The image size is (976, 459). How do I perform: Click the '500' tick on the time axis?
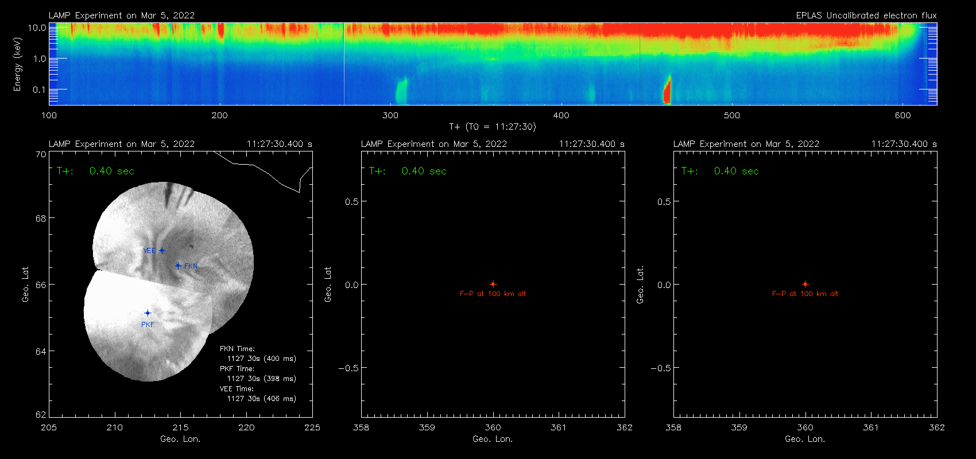(732, 115)
